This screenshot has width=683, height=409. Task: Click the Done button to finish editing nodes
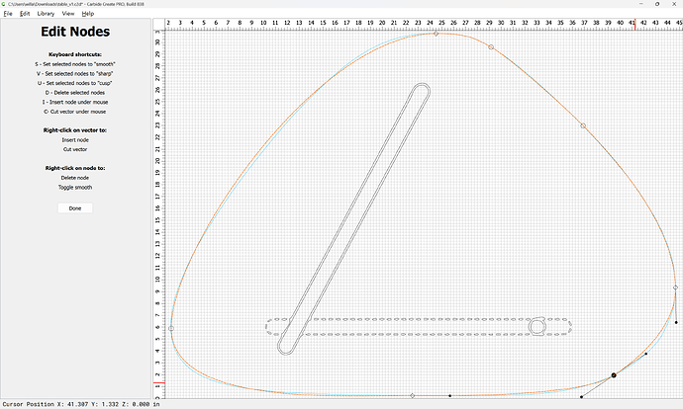pyautogui.click(x=75, y=208)
